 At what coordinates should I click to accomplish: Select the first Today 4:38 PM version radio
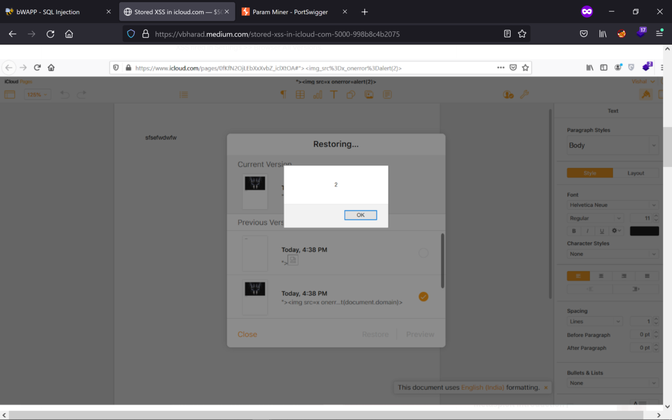[423, 253]
